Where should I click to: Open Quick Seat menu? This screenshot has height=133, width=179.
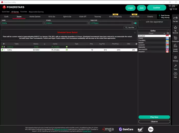[6, 12]
